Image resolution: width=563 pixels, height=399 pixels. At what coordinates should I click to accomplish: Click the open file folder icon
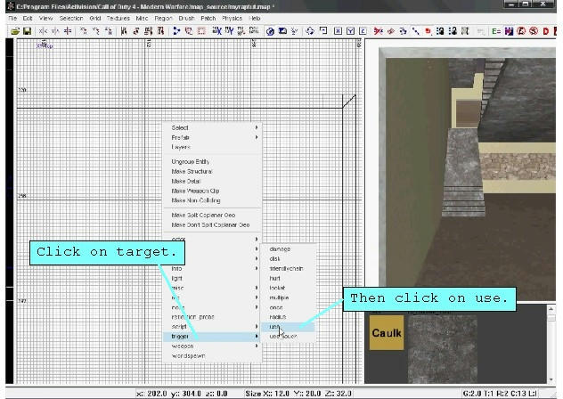pyautogui.click(x=15, y=31)
